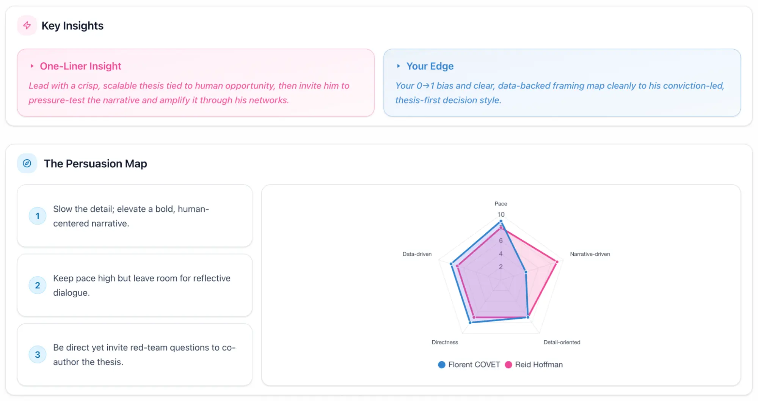Click the lightning bolt Key Insights icon
Screen dimensions: 758x401
(x=27, y=25)
